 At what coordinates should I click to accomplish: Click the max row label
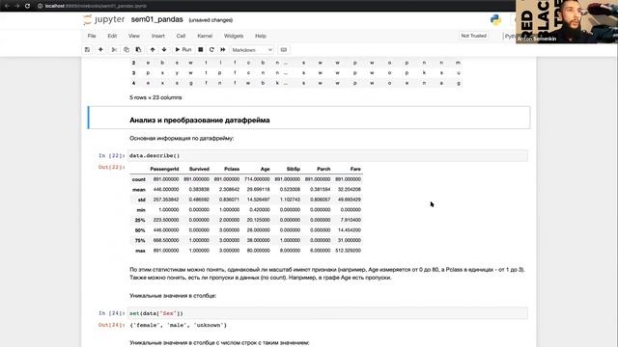pyautogui.click(x=140, y=251)
